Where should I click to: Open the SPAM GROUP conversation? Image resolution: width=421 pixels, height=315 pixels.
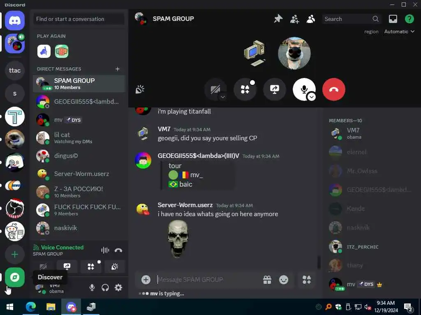coord(79,84)
